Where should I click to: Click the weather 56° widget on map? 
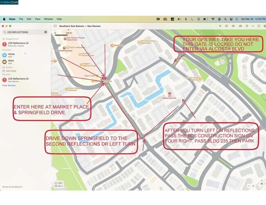[59, 184]
